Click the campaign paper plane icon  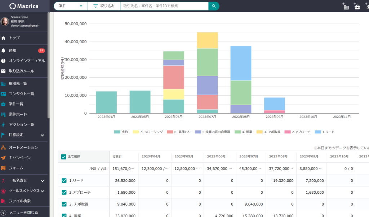3,158
